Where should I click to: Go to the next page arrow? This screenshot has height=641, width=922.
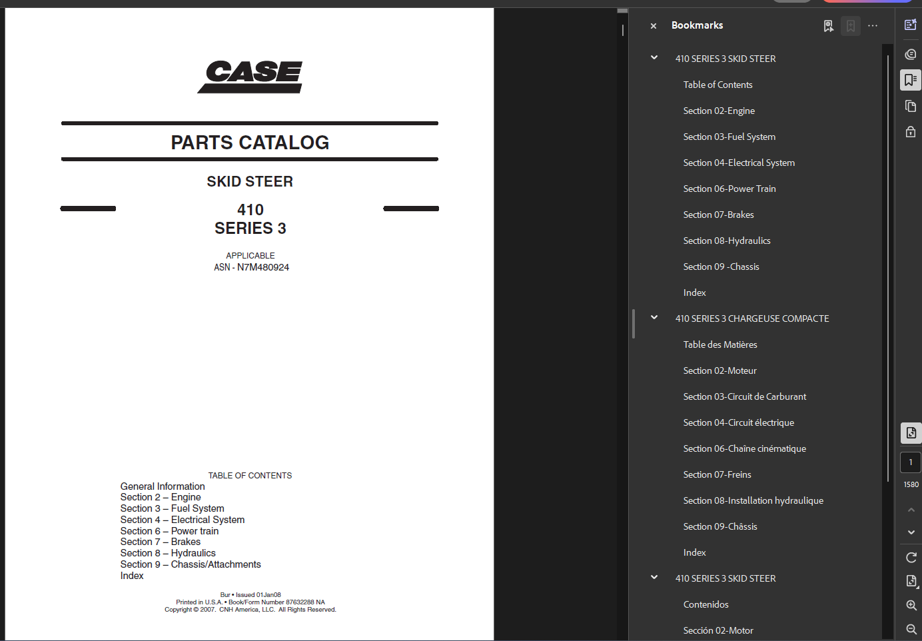pyautogui.click(x=911, y=532)
